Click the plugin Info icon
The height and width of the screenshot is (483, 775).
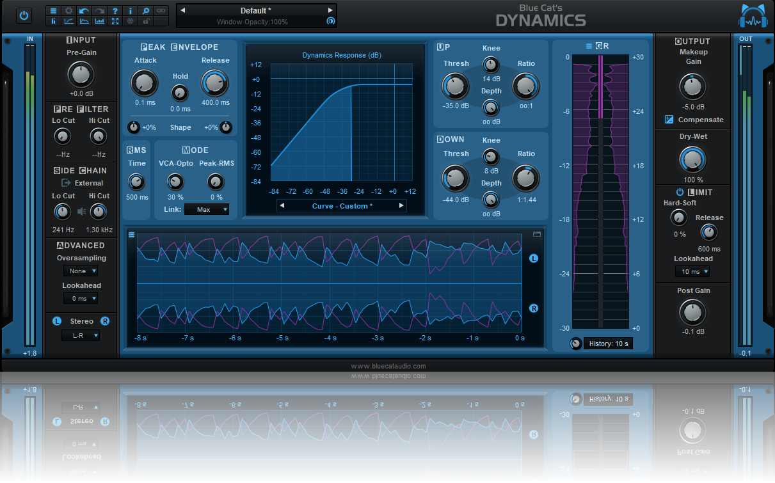click(131, 10)
